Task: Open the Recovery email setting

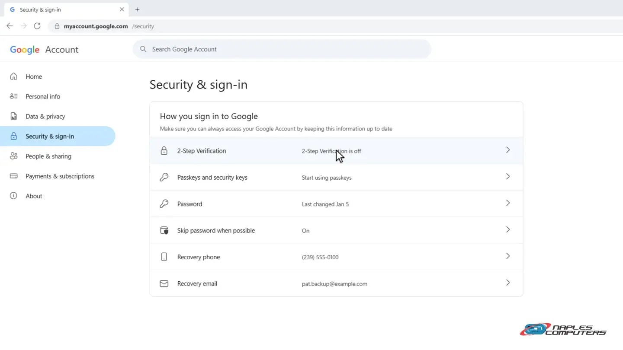Action: click(x=336, y=283)
